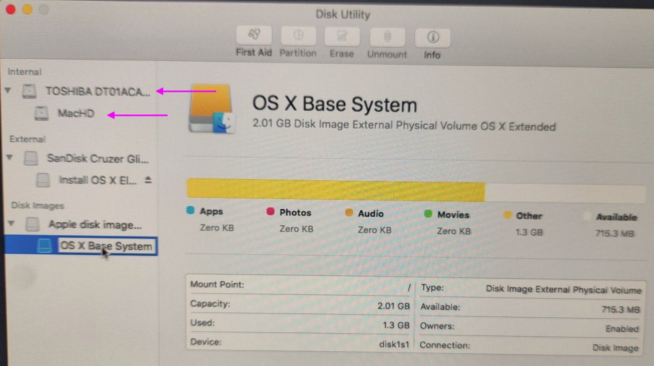Click the Used 1.3 GB value

pos(396,326)
